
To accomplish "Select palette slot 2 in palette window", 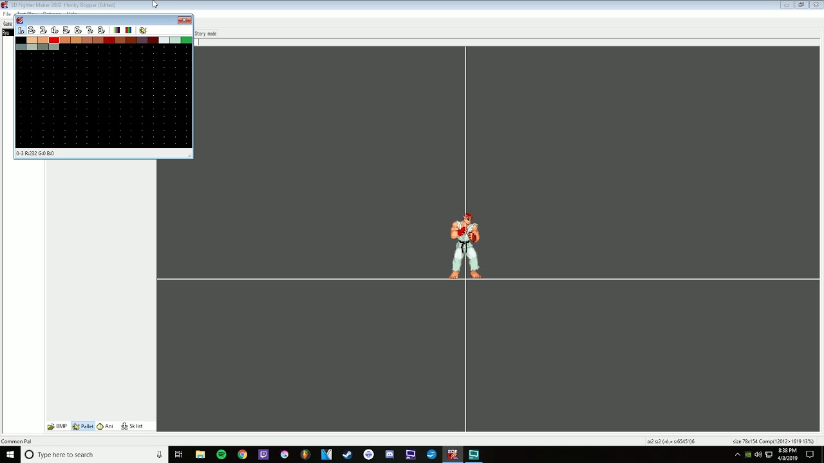I will [x=32, y=30].
